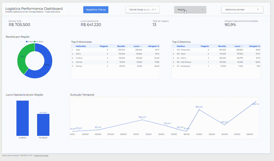
Task: Sort Top 5 Destinos by Destino column
Action: pyautogui.click(x=181, y=46)
